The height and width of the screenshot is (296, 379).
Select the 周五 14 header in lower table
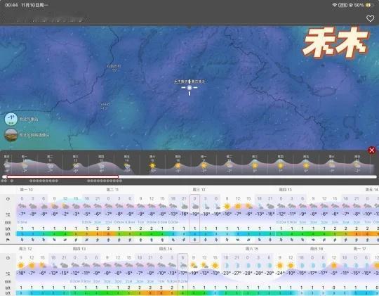click(166, 249)
